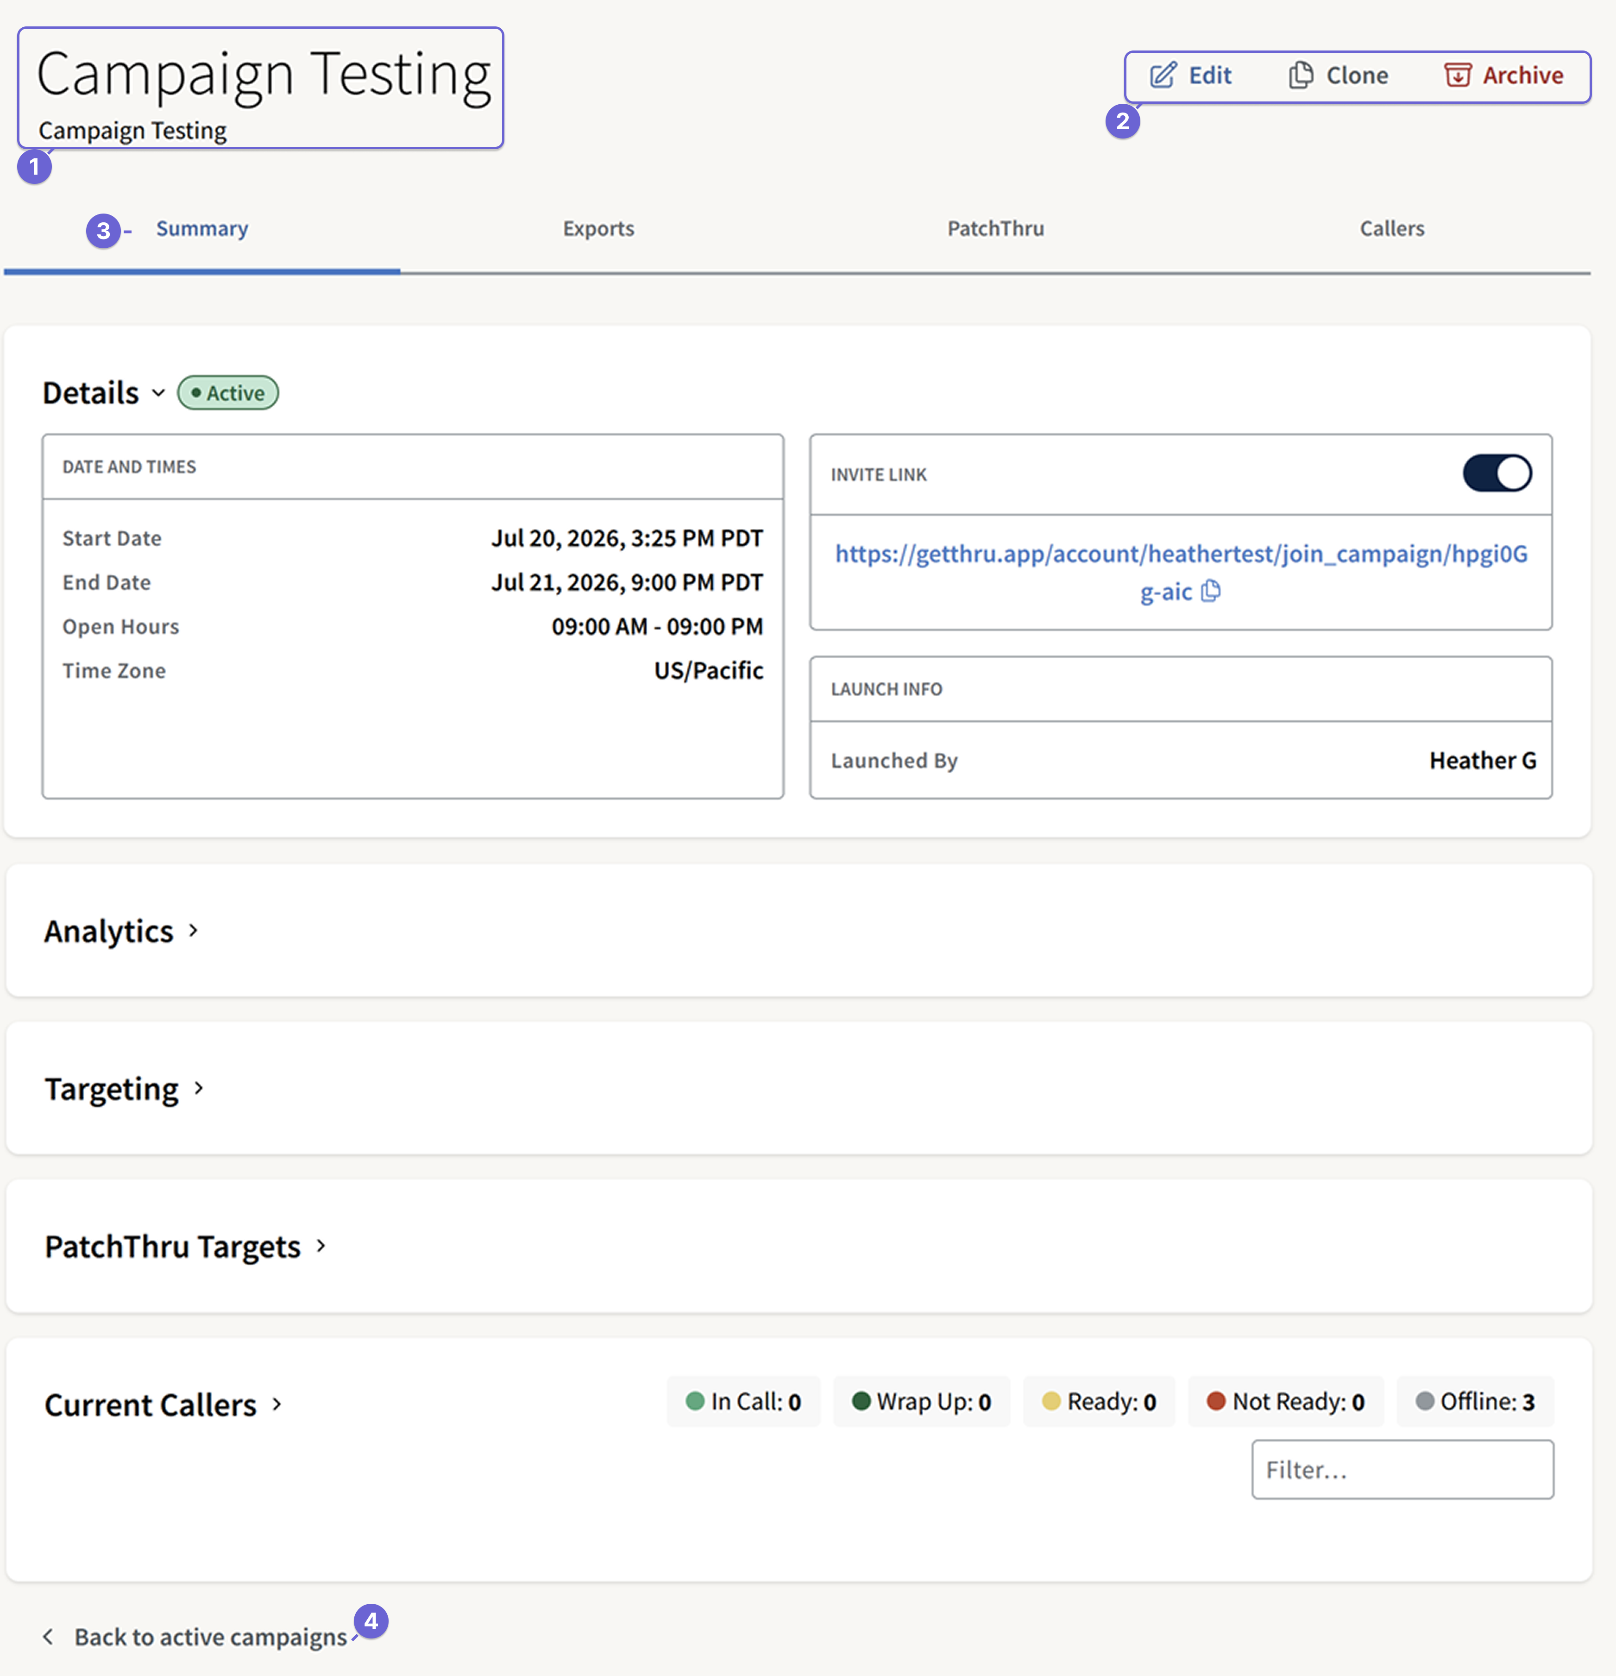Click the Start Date label

tap(112, 539)
